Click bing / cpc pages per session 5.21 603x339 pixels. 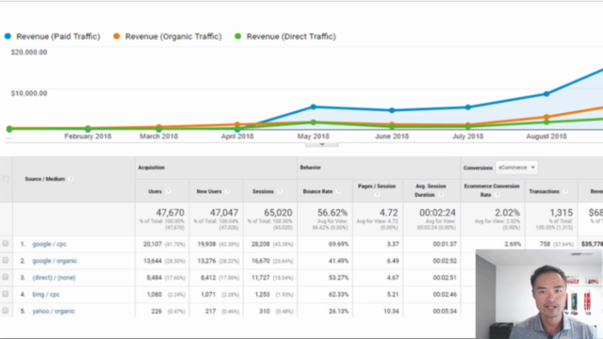click(x=393, y=295)
